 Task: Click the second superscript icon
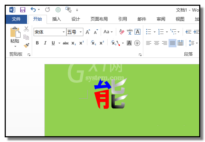[x=102, y=43]
